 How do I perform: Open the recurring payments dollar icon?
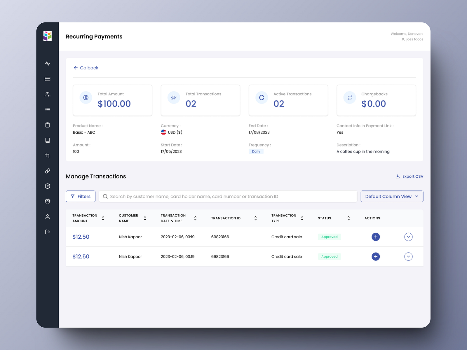[47, 186]
